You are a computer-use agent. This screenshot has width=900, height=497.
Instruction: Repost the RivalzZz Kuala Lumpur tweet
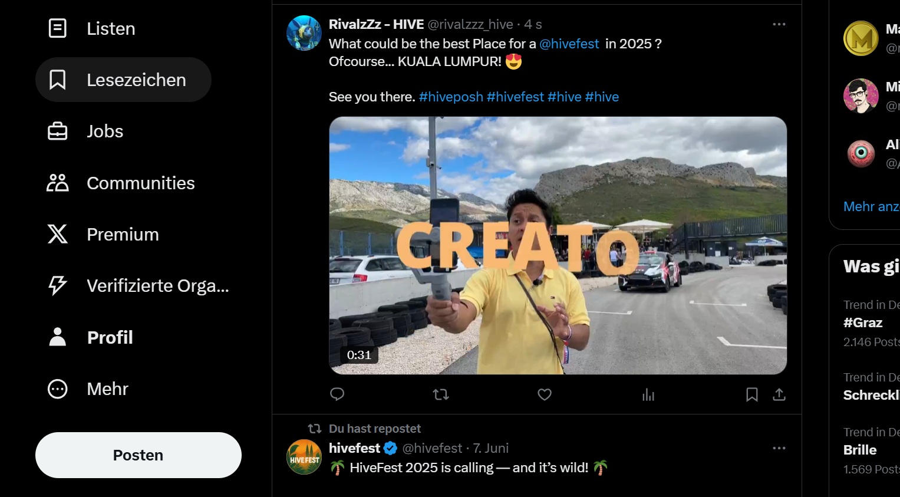(441, 394)
